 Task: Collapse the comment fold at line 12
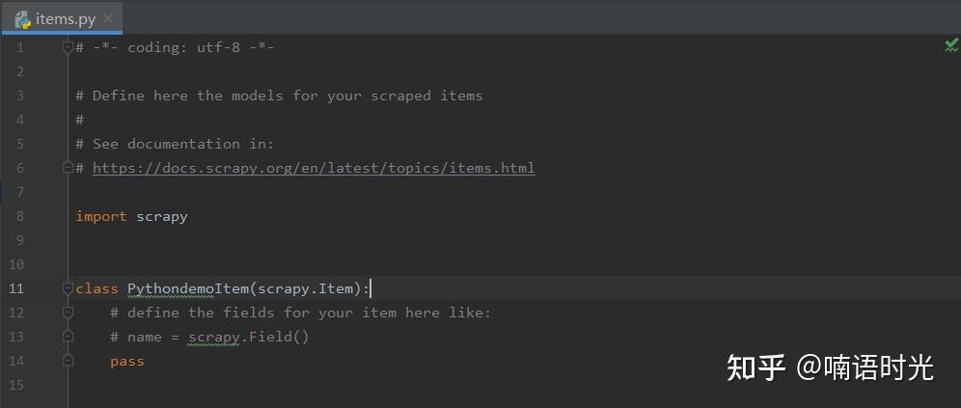tap(69, 313)
